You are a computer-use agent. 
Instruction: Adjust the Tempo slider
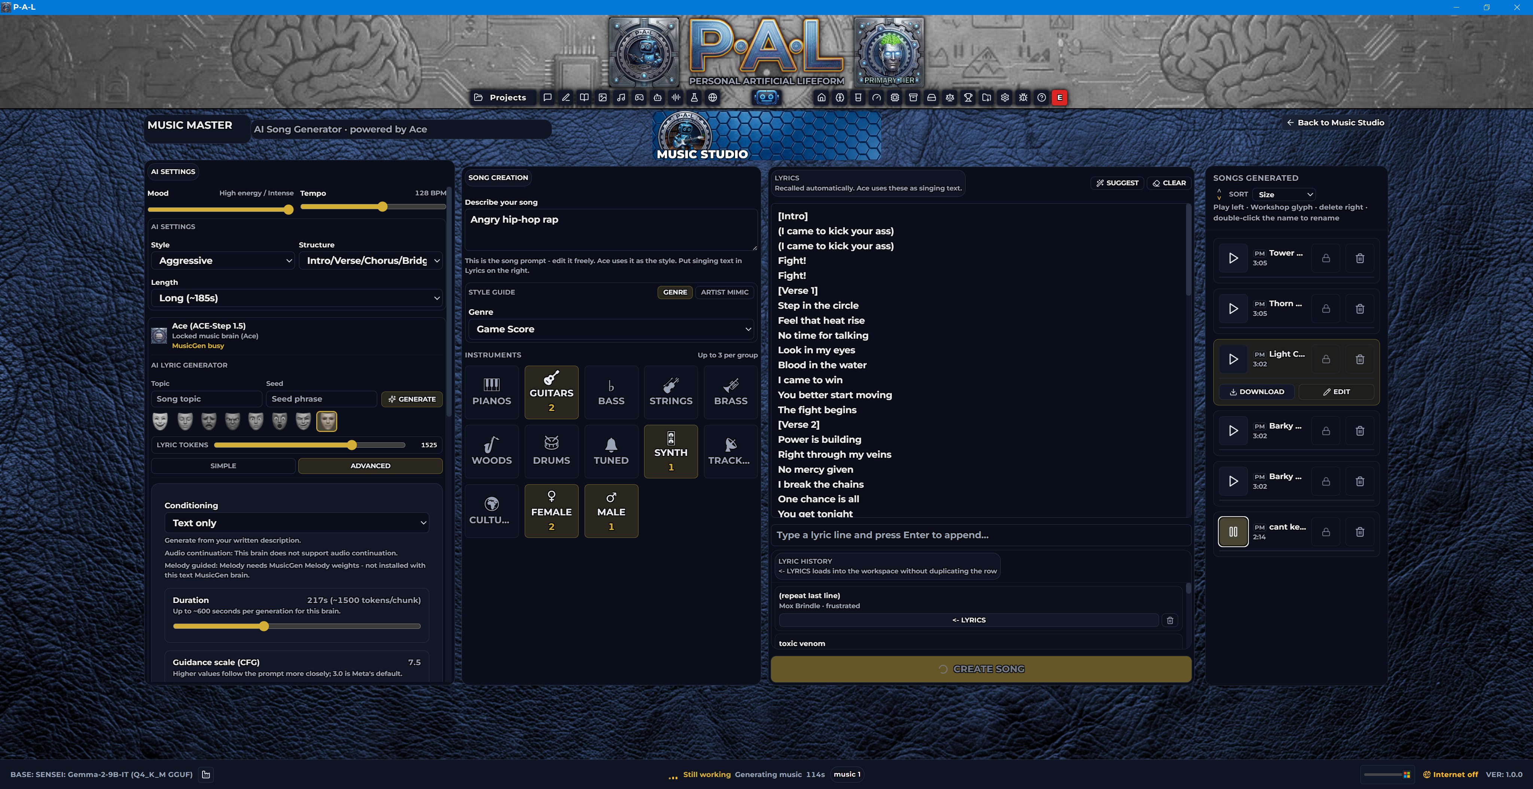point(373,207)
